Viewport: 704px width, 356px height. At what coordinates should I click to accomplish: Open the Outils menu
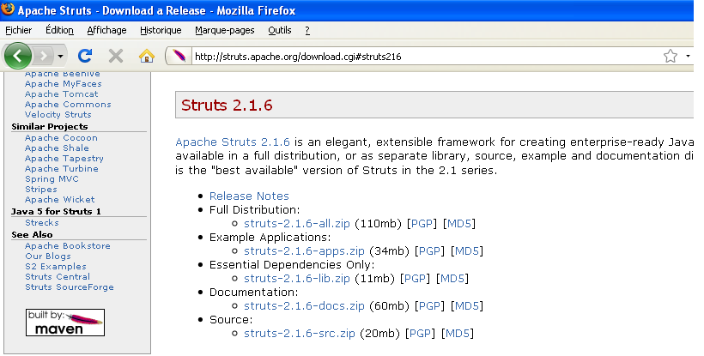280,30
